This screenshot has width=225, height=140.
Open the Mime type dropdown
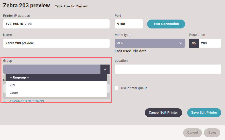click(x=150, y=43)
